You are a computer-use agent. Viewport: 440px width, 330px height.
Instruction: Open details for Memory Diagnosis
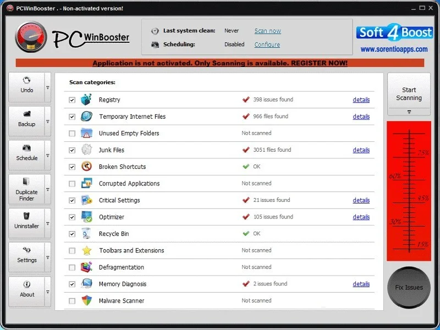(x=361, y=284)
